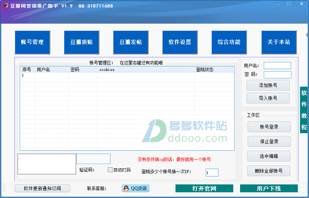Click the 用户名 input field
The height and width of the screenshot is (198, 309).
pos(277,65)
